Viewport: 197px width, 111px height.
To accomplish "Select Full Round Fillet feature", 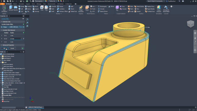I will (x=7, y=85).
